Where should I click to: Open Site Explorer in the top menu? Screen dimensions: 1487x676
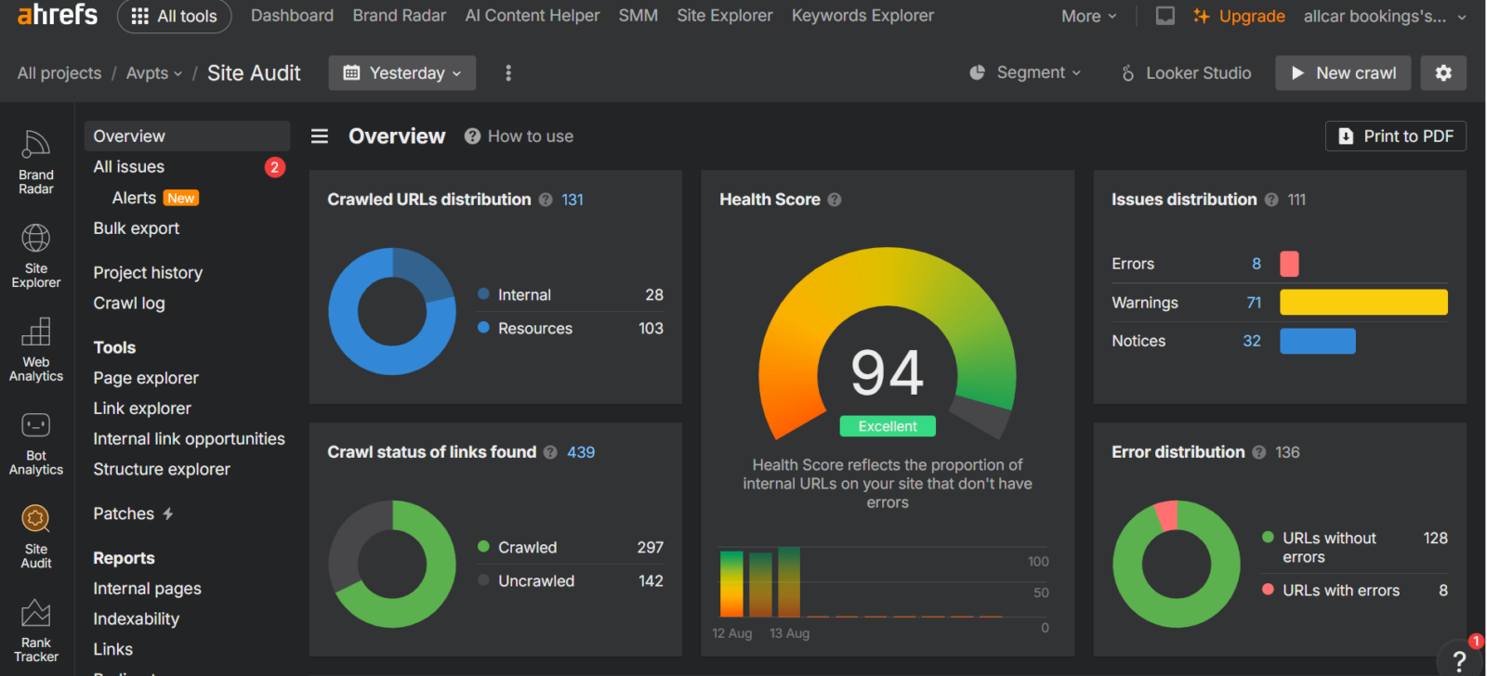(x=725, y=16)
